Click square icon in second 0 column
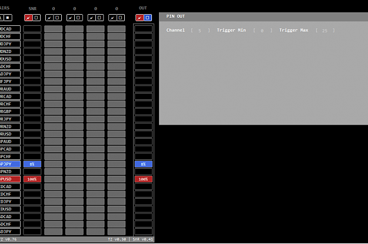Viewport: 368px width, 244px height. click(x=79, y=18)
